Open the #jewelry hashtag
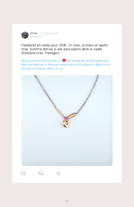134x207 pixels. [41, 64]
